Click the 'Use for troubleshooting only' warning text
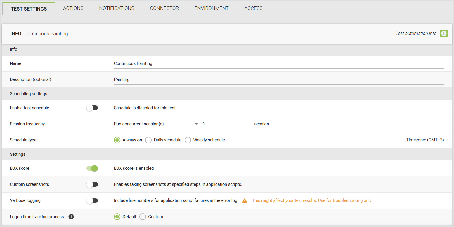 point(344,200)
